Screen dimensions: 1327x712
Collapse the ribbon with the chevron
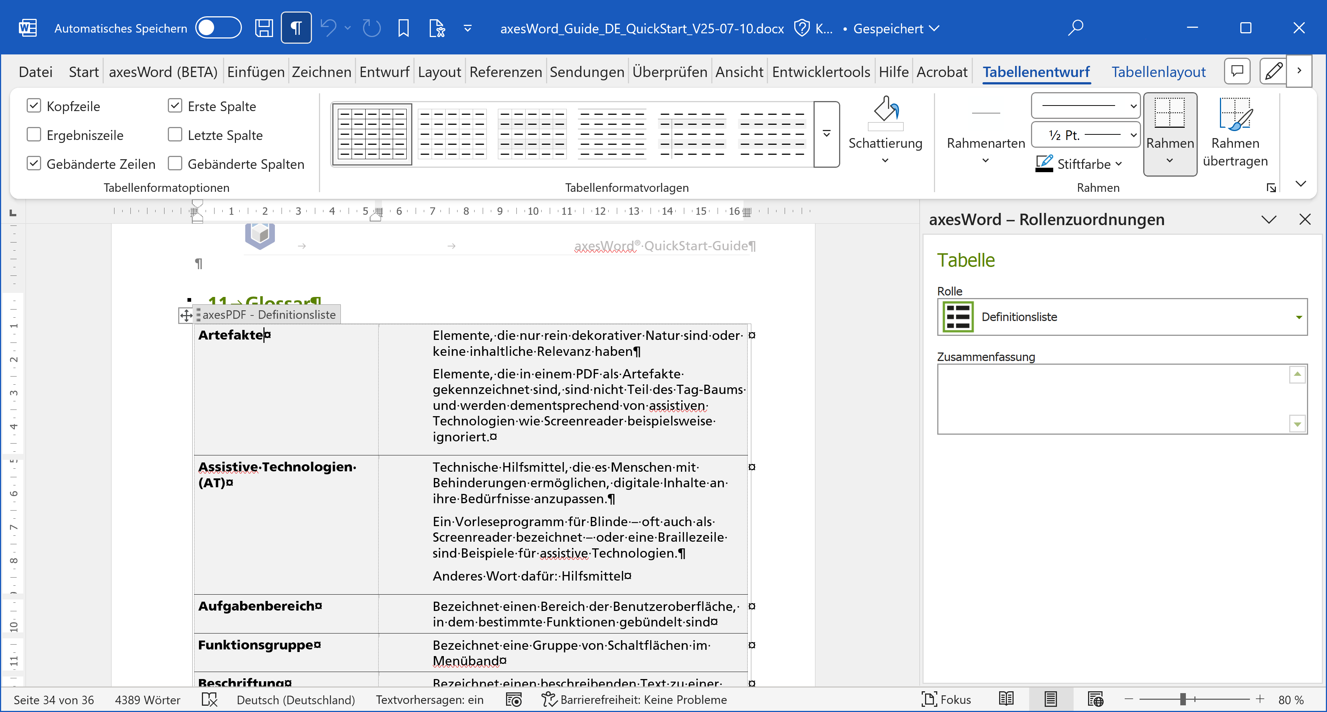click(1300, 184)
